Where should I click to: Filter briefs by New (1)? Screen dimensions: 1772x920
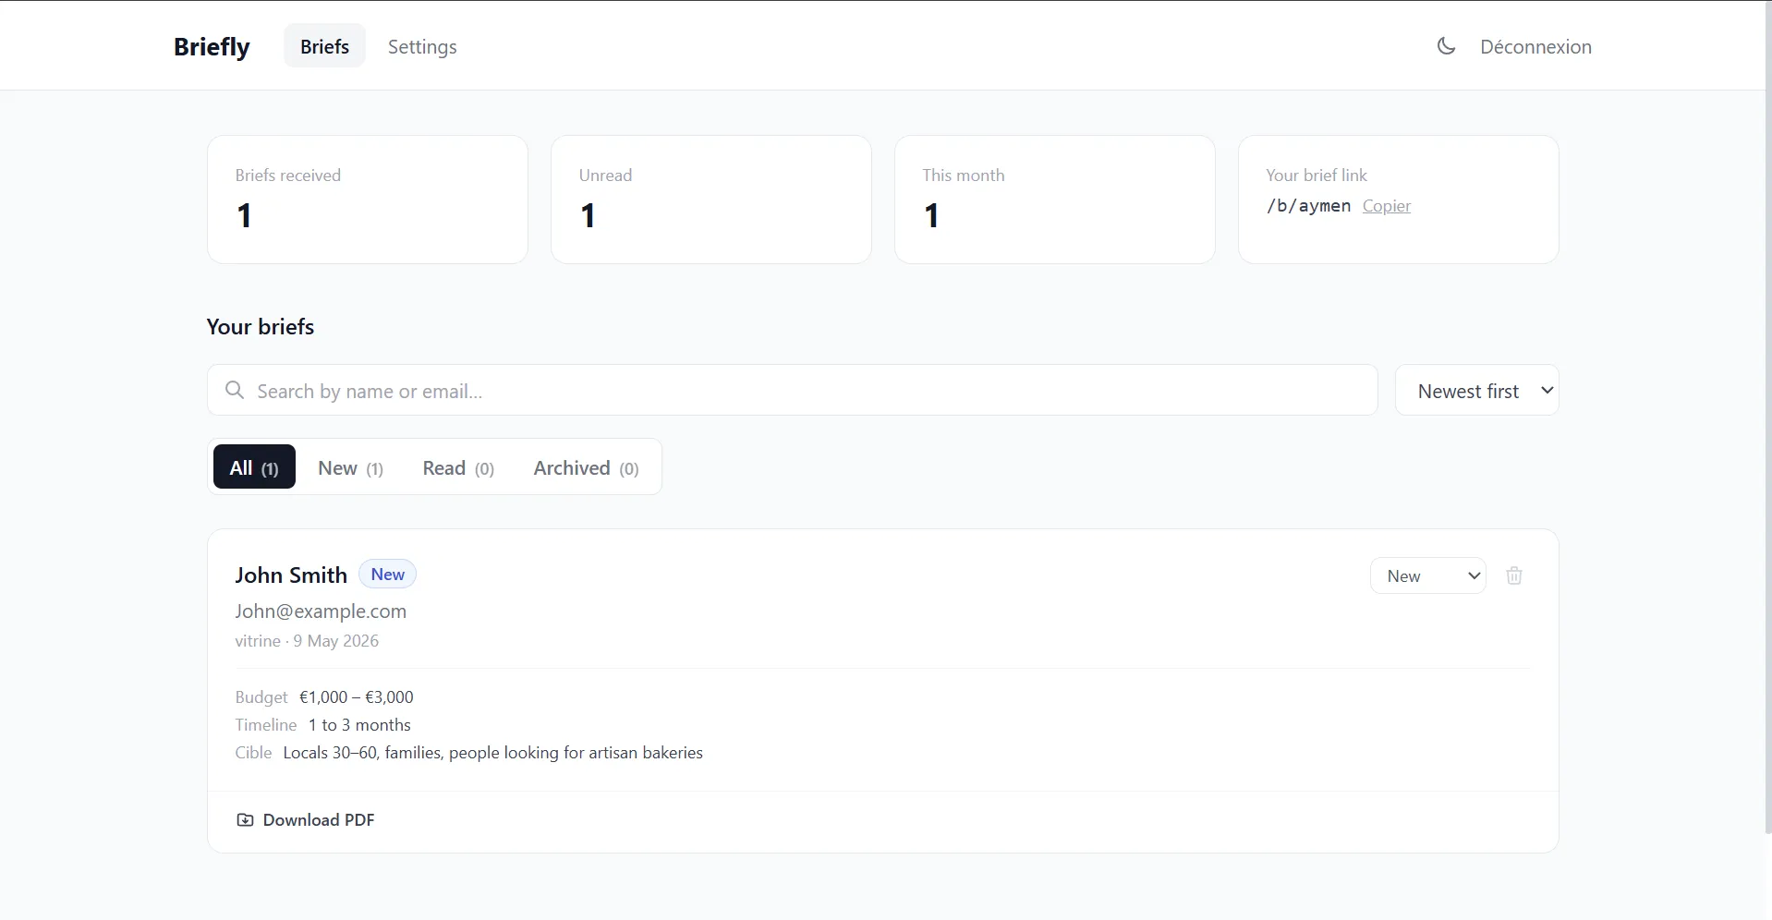[x=350, y=467]
